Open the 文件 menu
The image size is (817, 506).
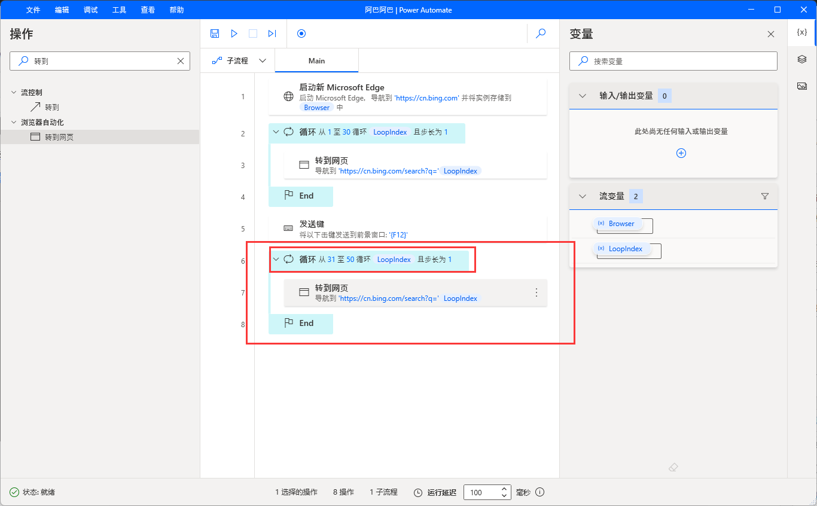(33, 10)
